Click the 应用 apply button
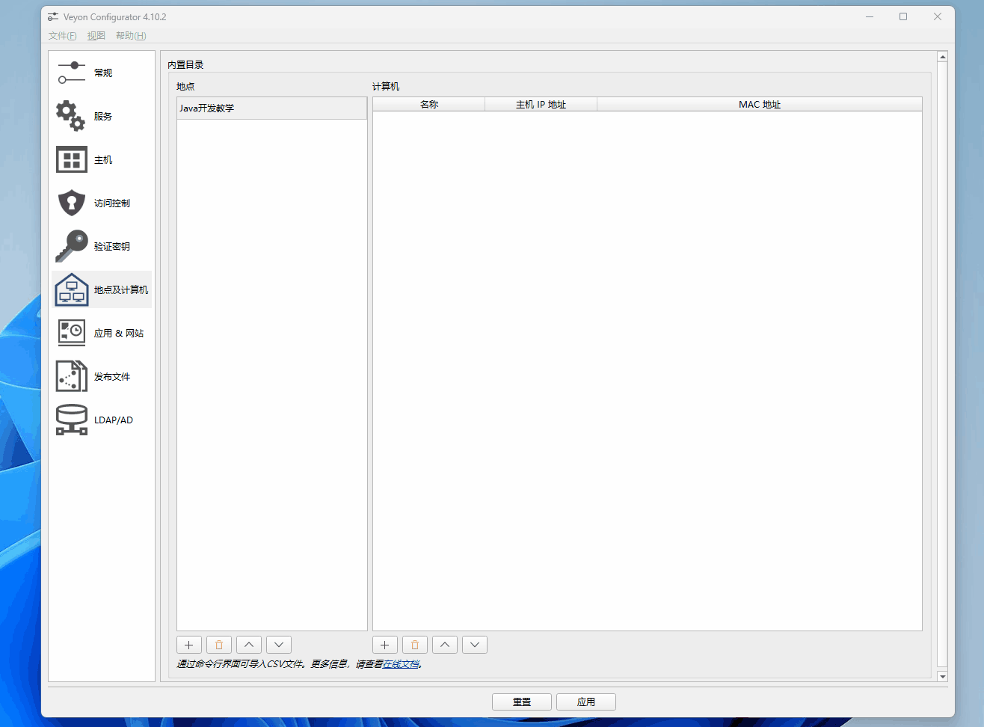The width and height of the screenshot is (984, 727). pos(586,702)
